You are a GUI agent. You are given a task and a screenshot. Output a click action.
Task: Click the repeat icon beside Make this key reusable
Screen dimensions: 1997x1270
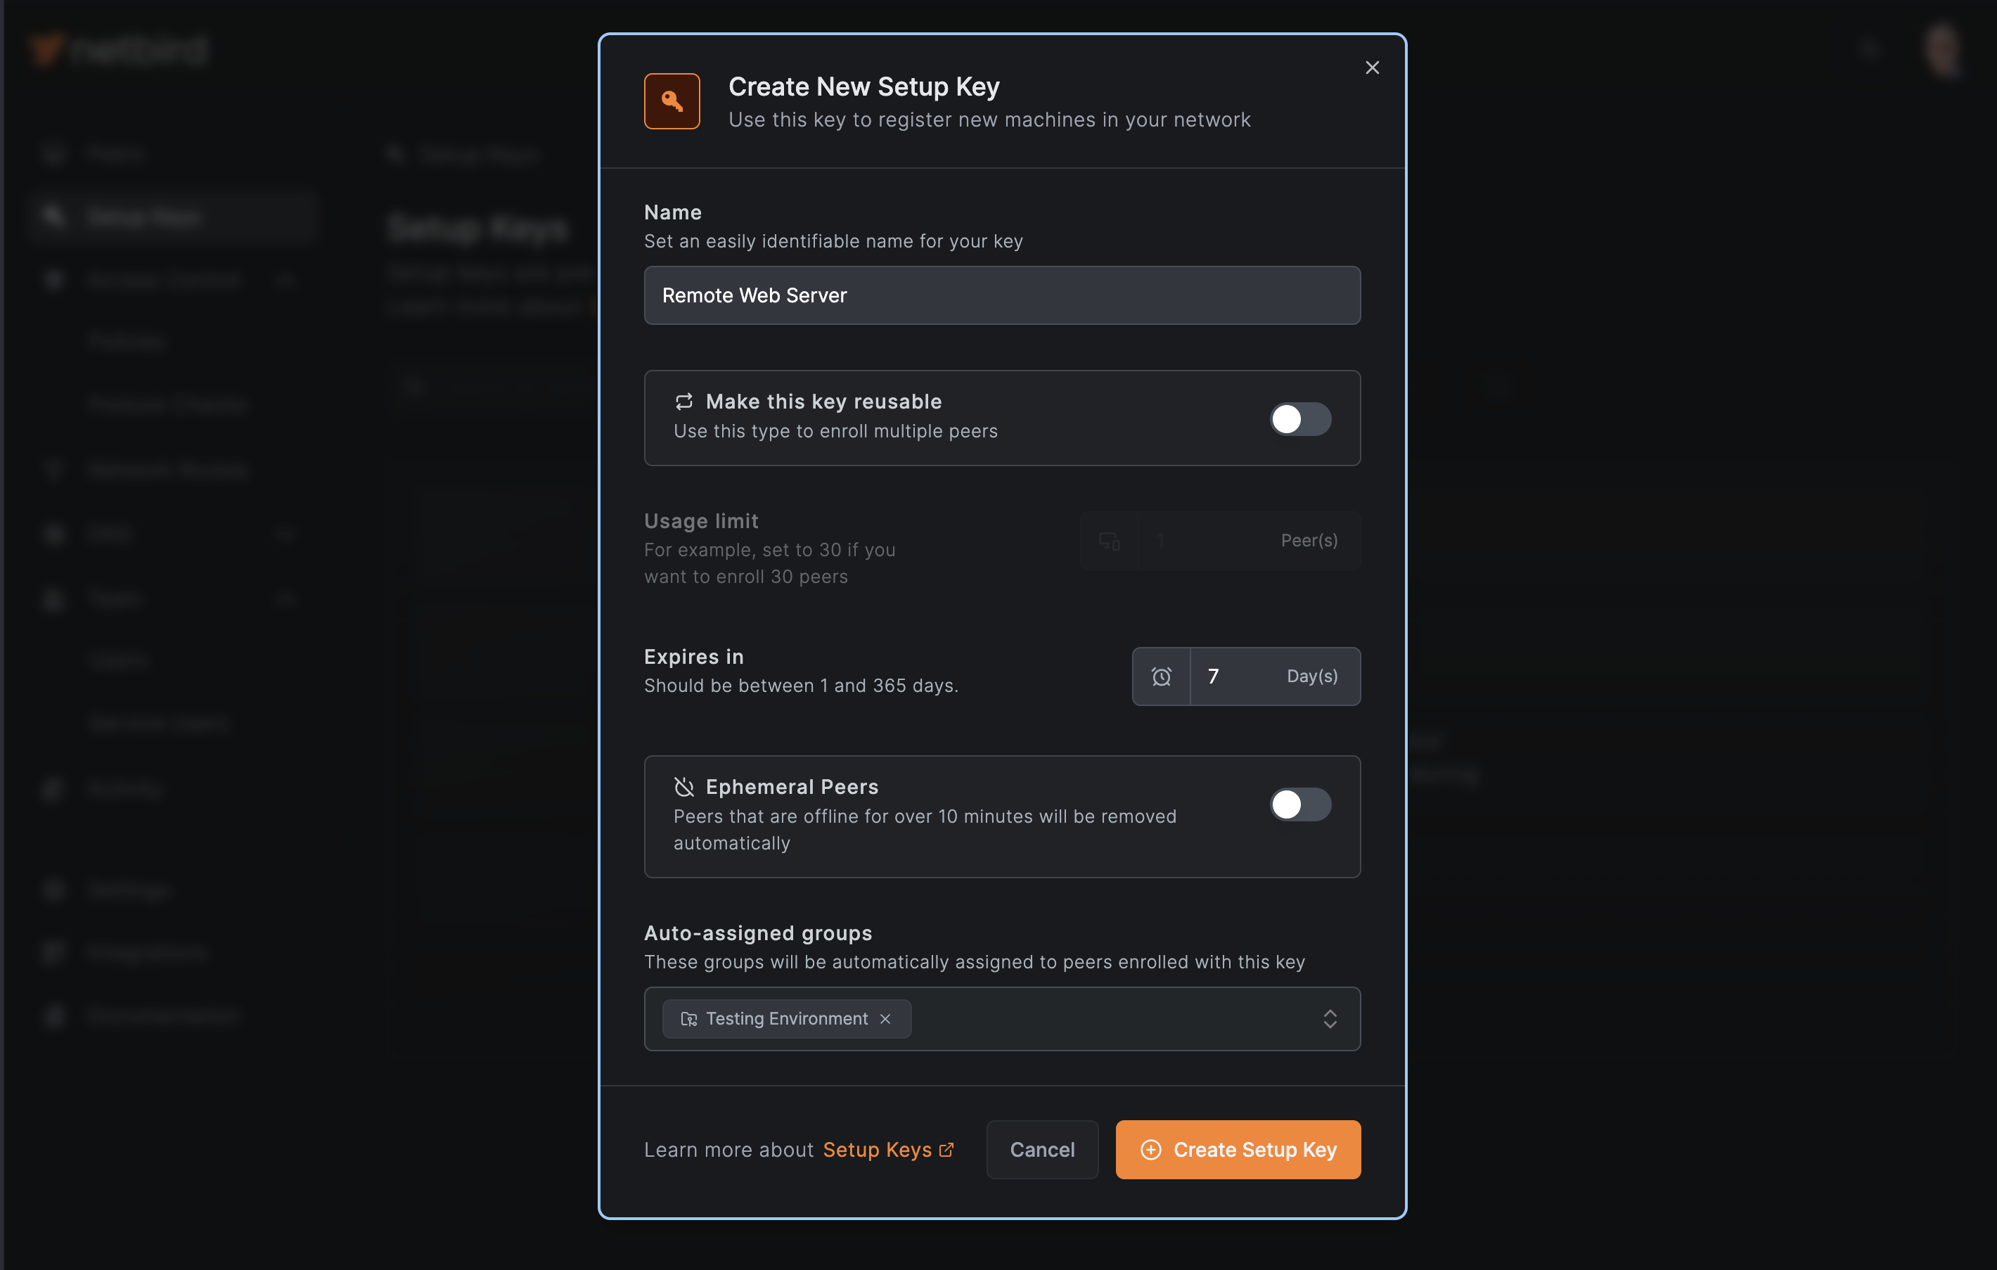[683, 402]
